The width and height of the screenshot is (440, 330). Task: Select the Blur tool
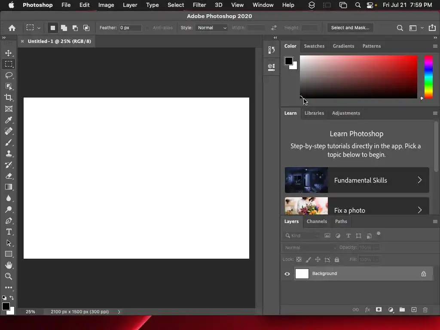click(9, 199)
